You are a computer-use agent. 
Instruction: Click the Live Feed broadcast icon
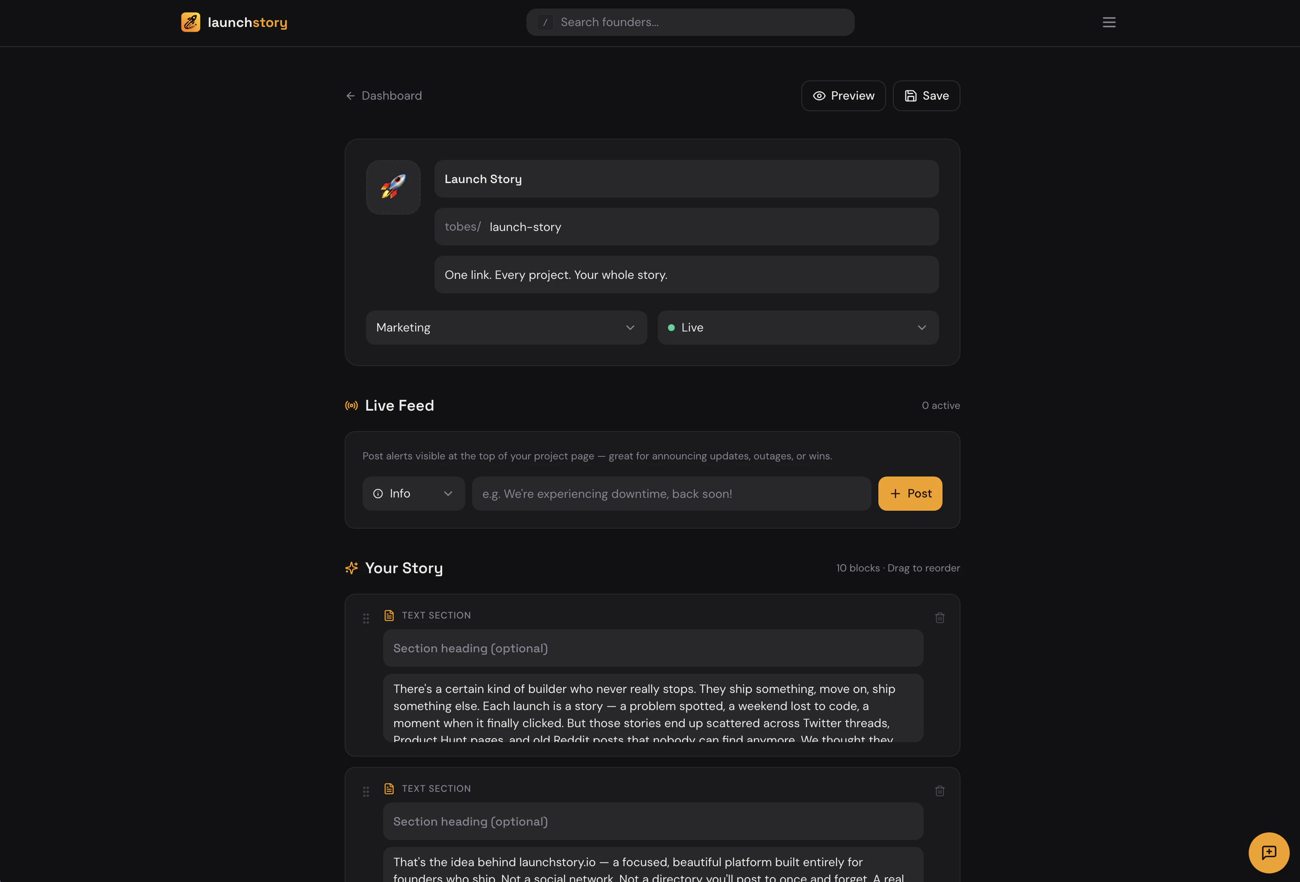tap(351, 405)
